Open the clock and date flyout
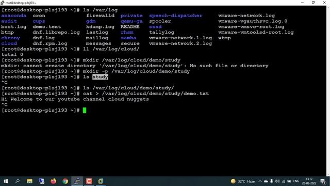Image resolution: width=330 pixels, height=186 pixels. coord(309,181)
